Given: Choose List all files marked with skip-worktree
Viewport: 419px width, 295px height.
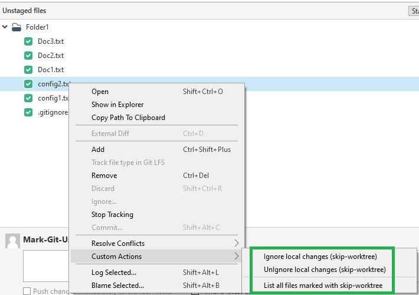Looking at the screenshot, I should (323, 286).
